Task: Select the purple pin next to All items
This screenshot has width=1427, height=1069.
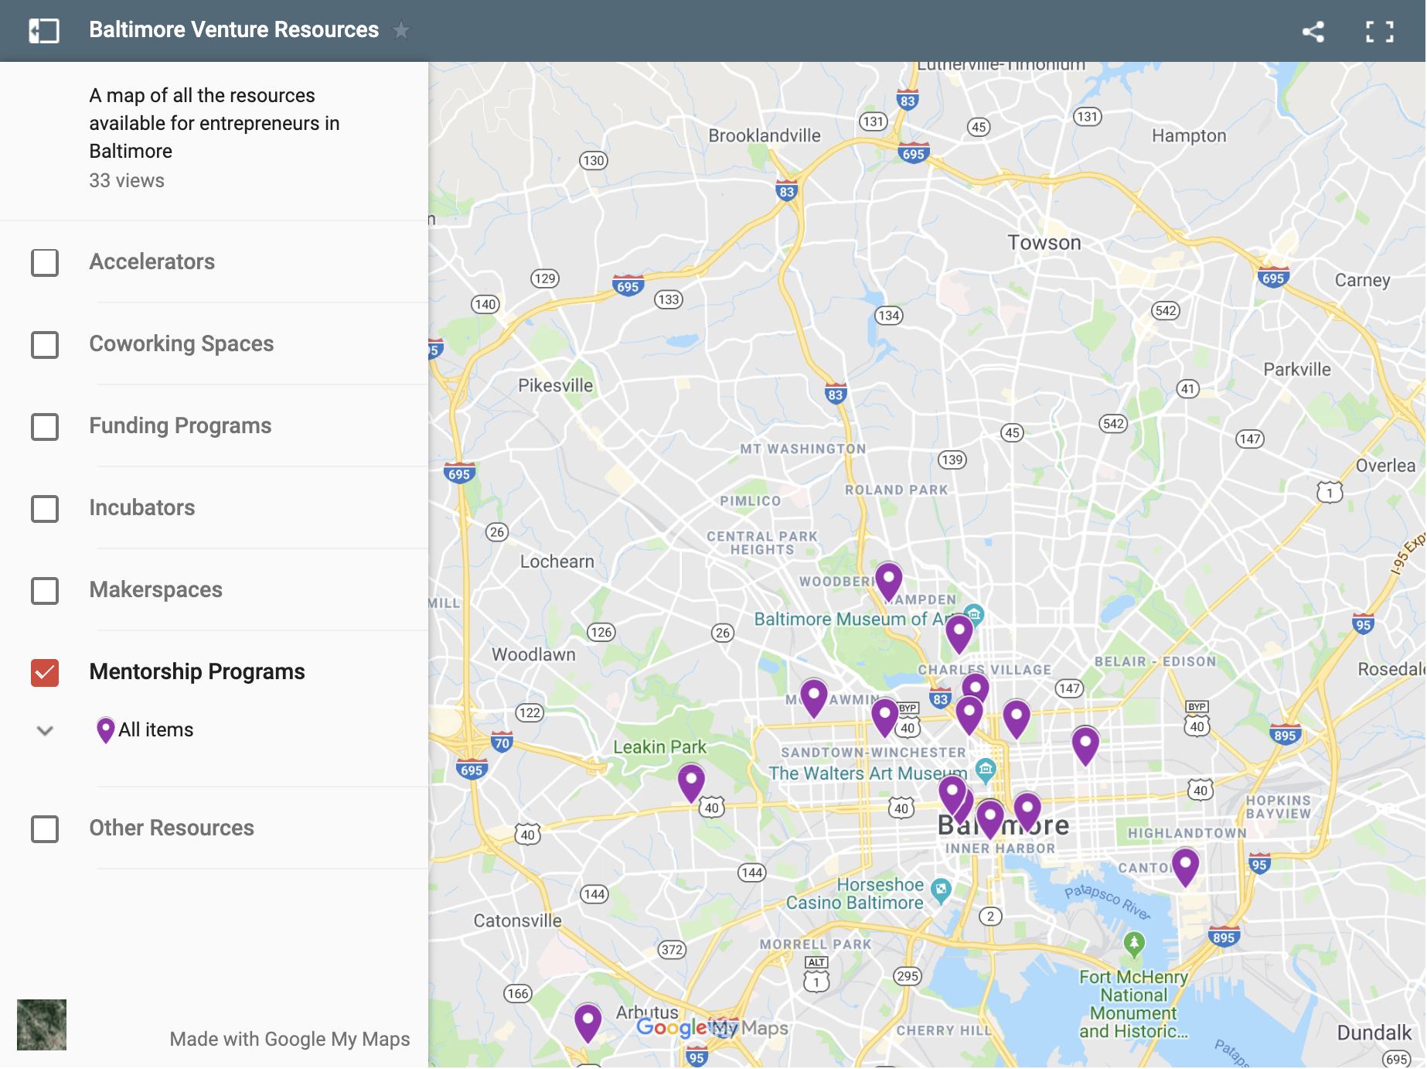Action: coord(105,729)
